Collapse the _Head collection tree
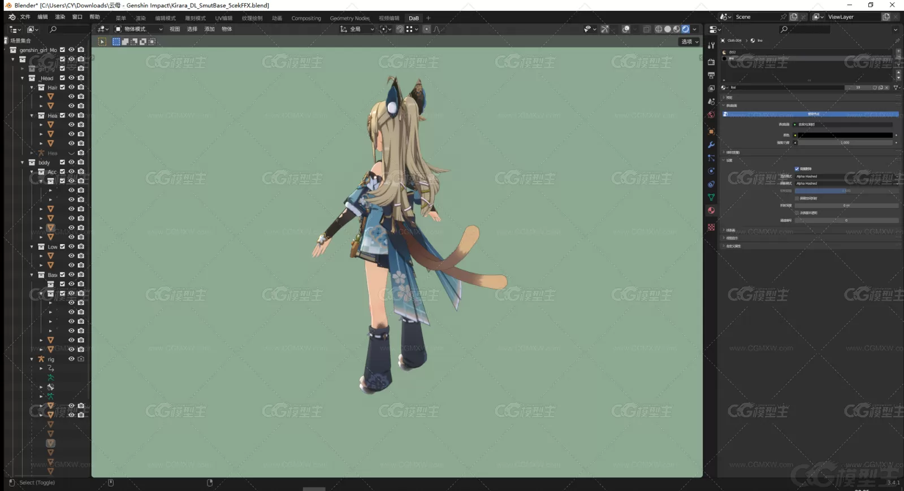Screen dimensions: 904x491 click(23, 78)
